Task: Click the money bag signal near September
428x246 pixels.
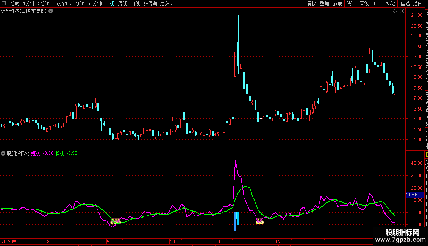Action: (115, 221)
